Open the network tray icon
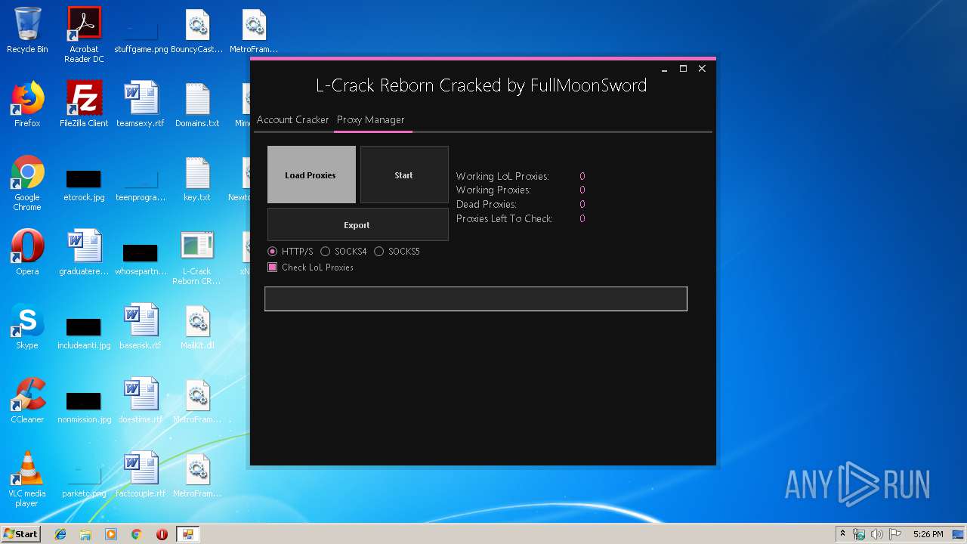Image resolution: width=967 pixels, height=544 pixels. [x=859, y=534]
